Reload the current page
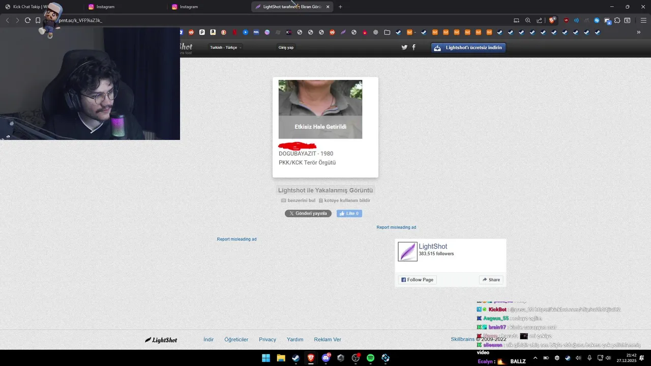 27,20
